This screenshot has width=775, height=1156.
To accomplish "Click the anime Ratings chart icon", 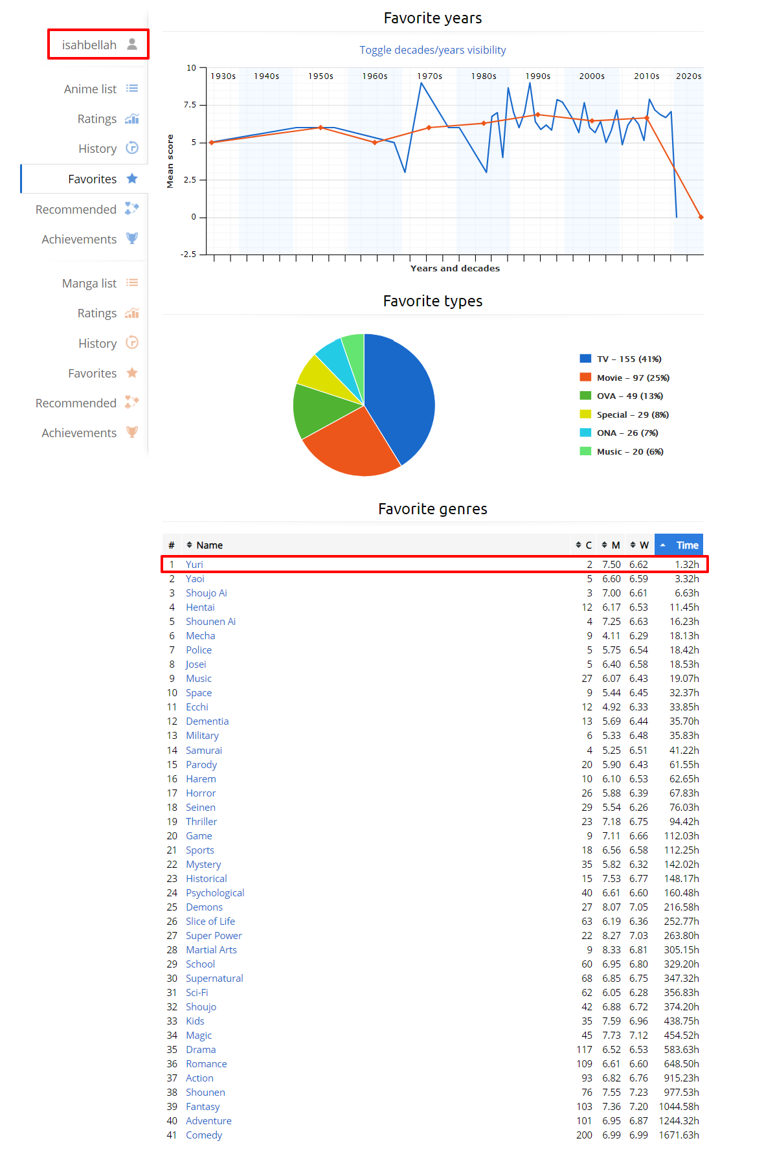I will 132,119.
